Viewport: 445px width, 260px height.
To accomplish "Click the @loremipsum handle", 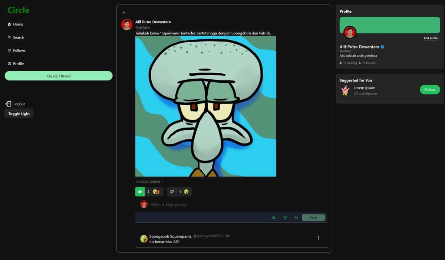I will pyautogui.click(x=365, y=93).
